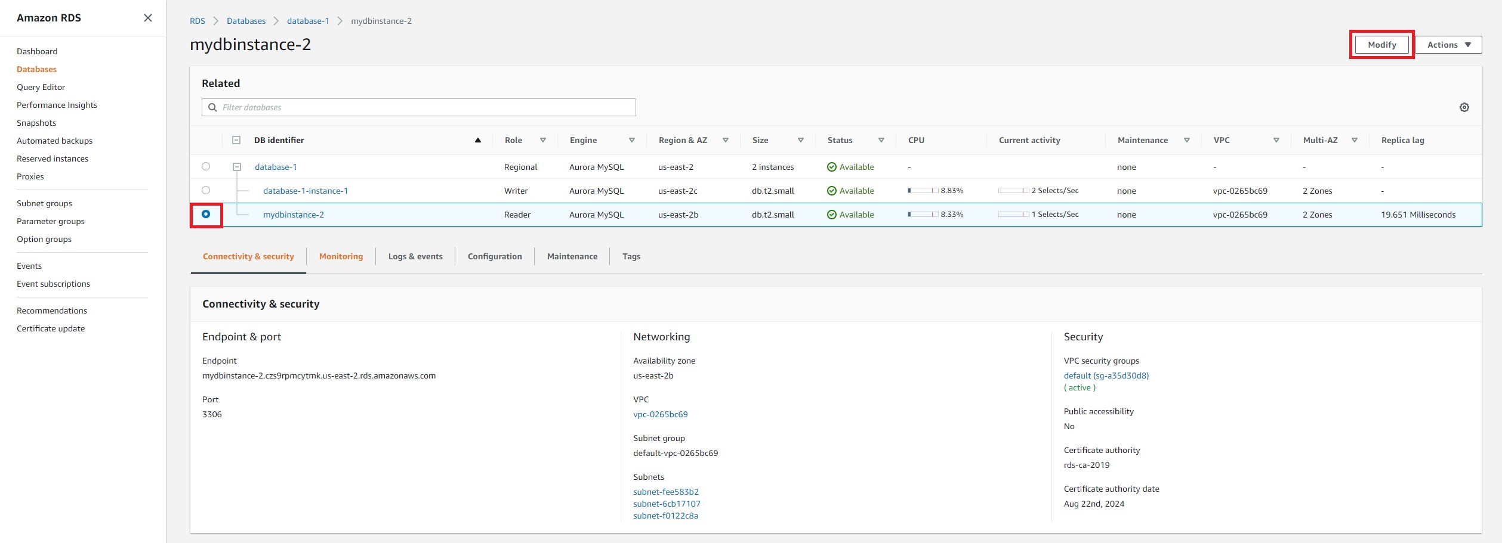Sort by Engine column arrow
Image resolution: width=1502 pixels, height=543 pixels.
pos(632,140)
